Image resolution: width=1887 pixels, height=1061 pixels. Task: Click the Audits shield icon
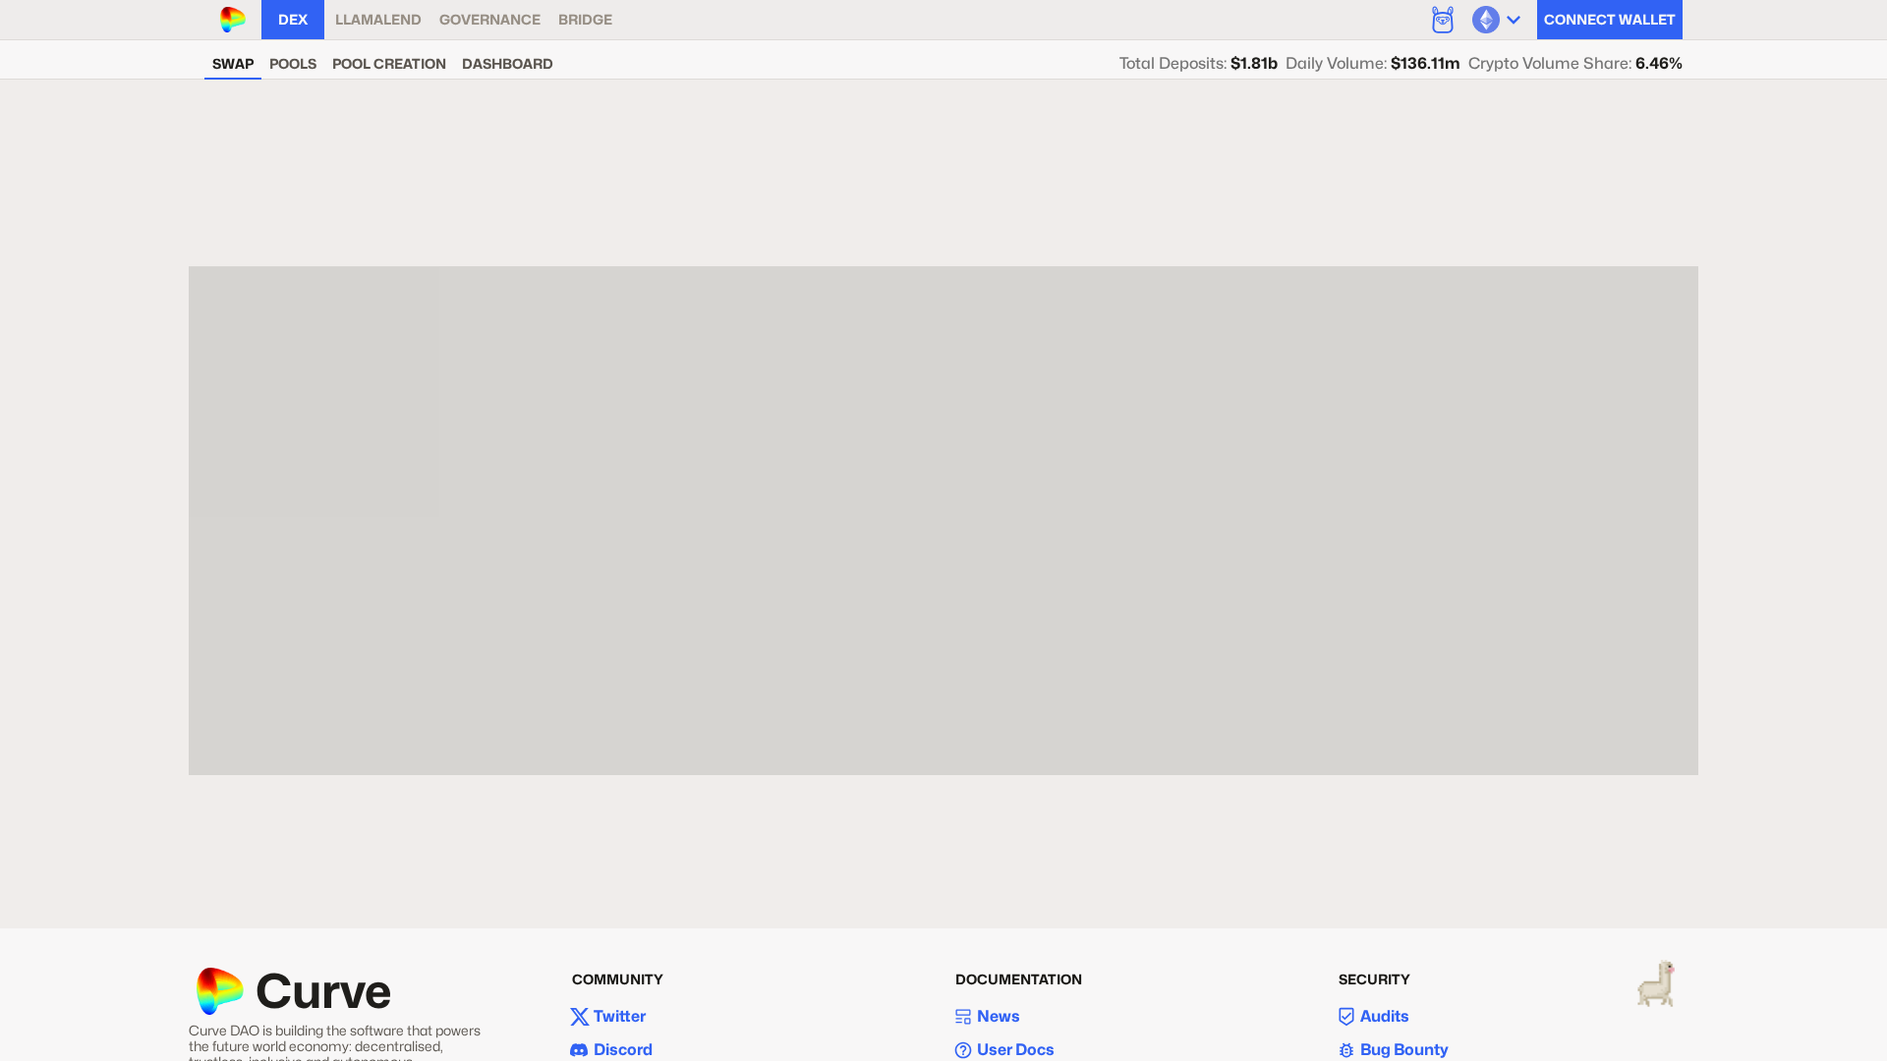tap(1346, 1017)
